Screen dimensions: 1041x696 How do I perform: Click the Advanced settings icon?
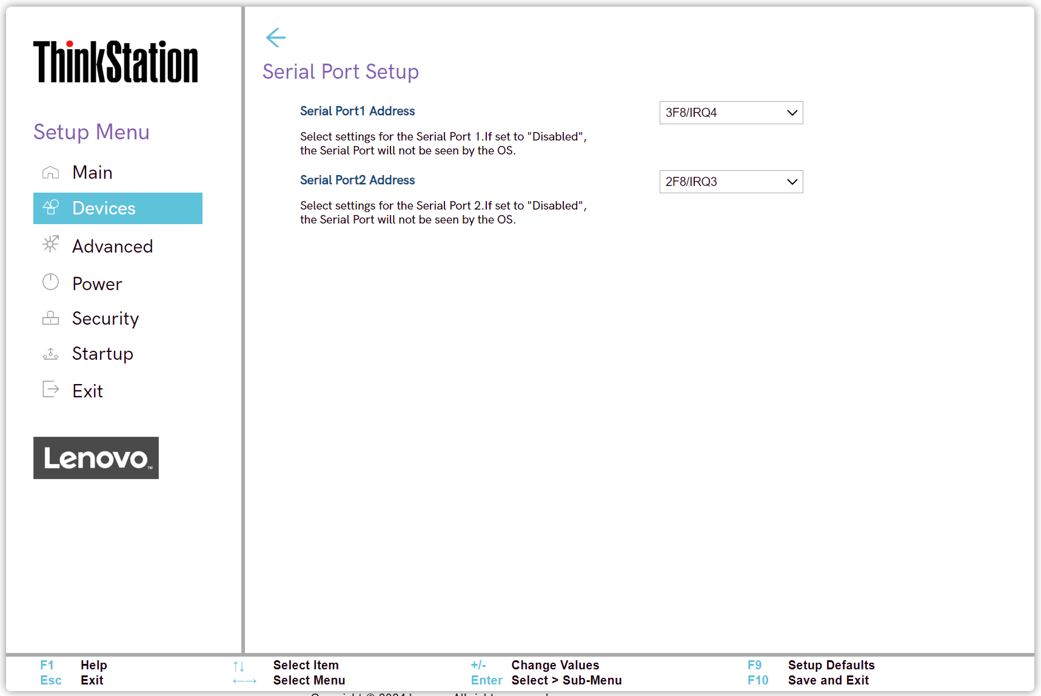[51, 245]
